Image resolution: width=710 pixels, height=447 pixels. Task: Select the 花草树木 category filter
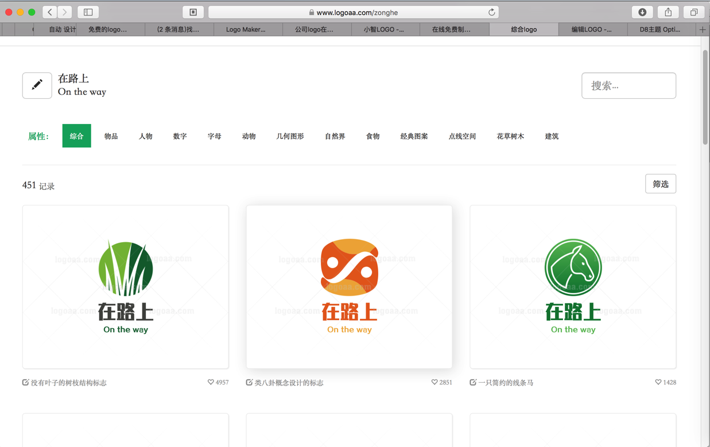tap(511, 136)
